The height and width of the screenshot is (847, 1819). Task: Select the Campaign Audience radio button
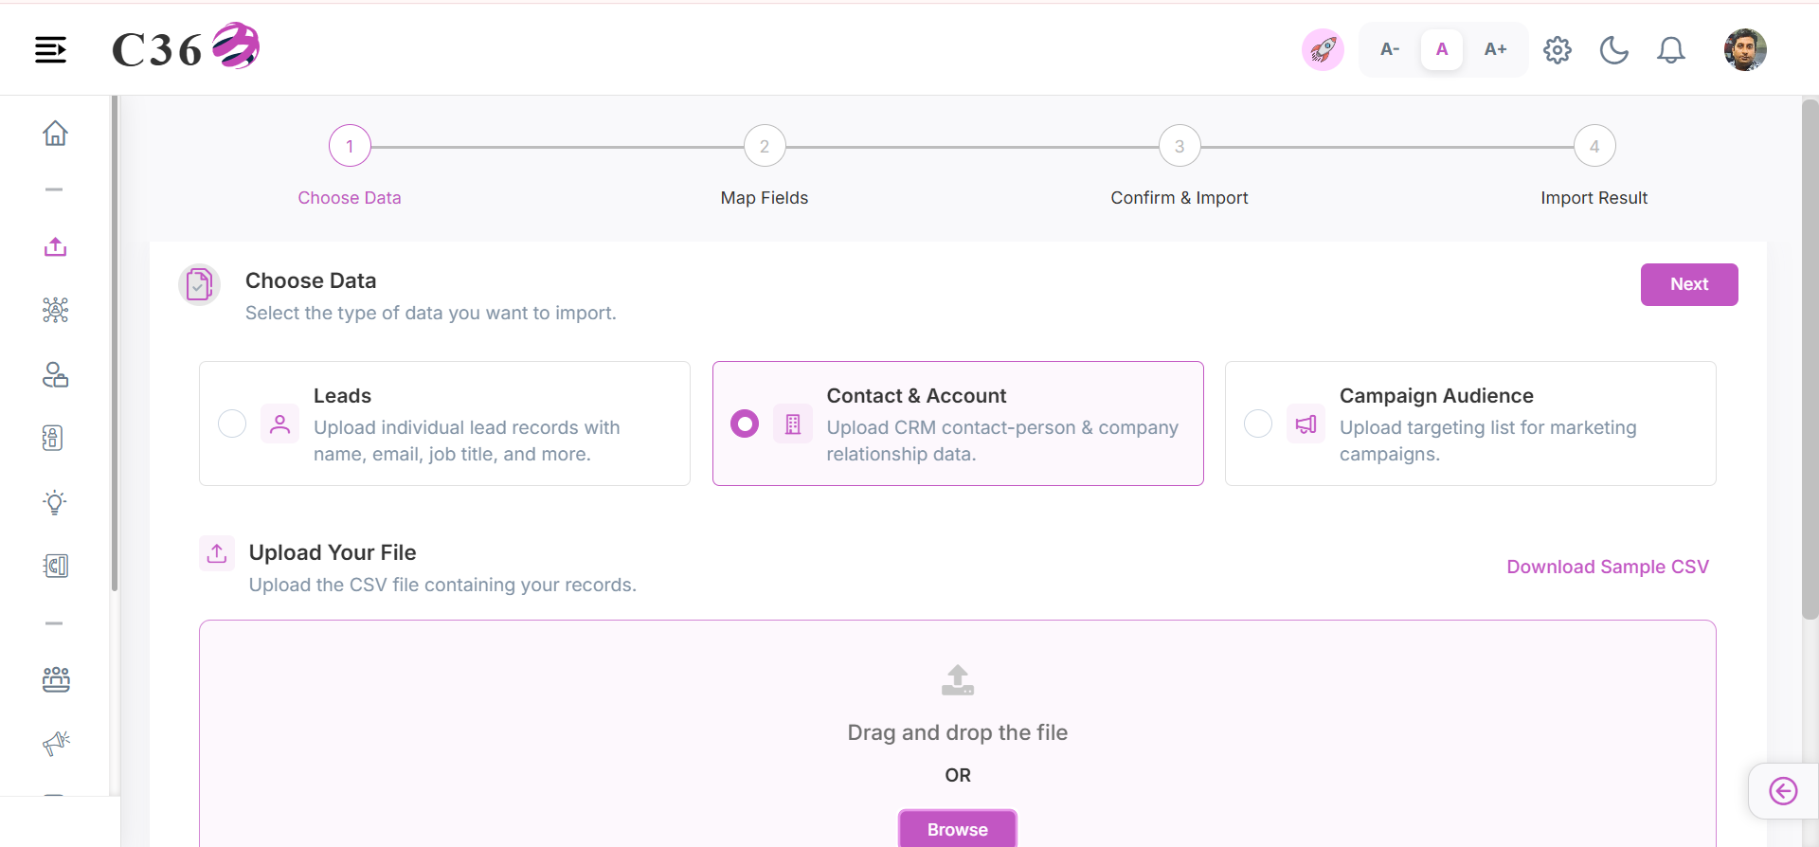coord(1258,423)
